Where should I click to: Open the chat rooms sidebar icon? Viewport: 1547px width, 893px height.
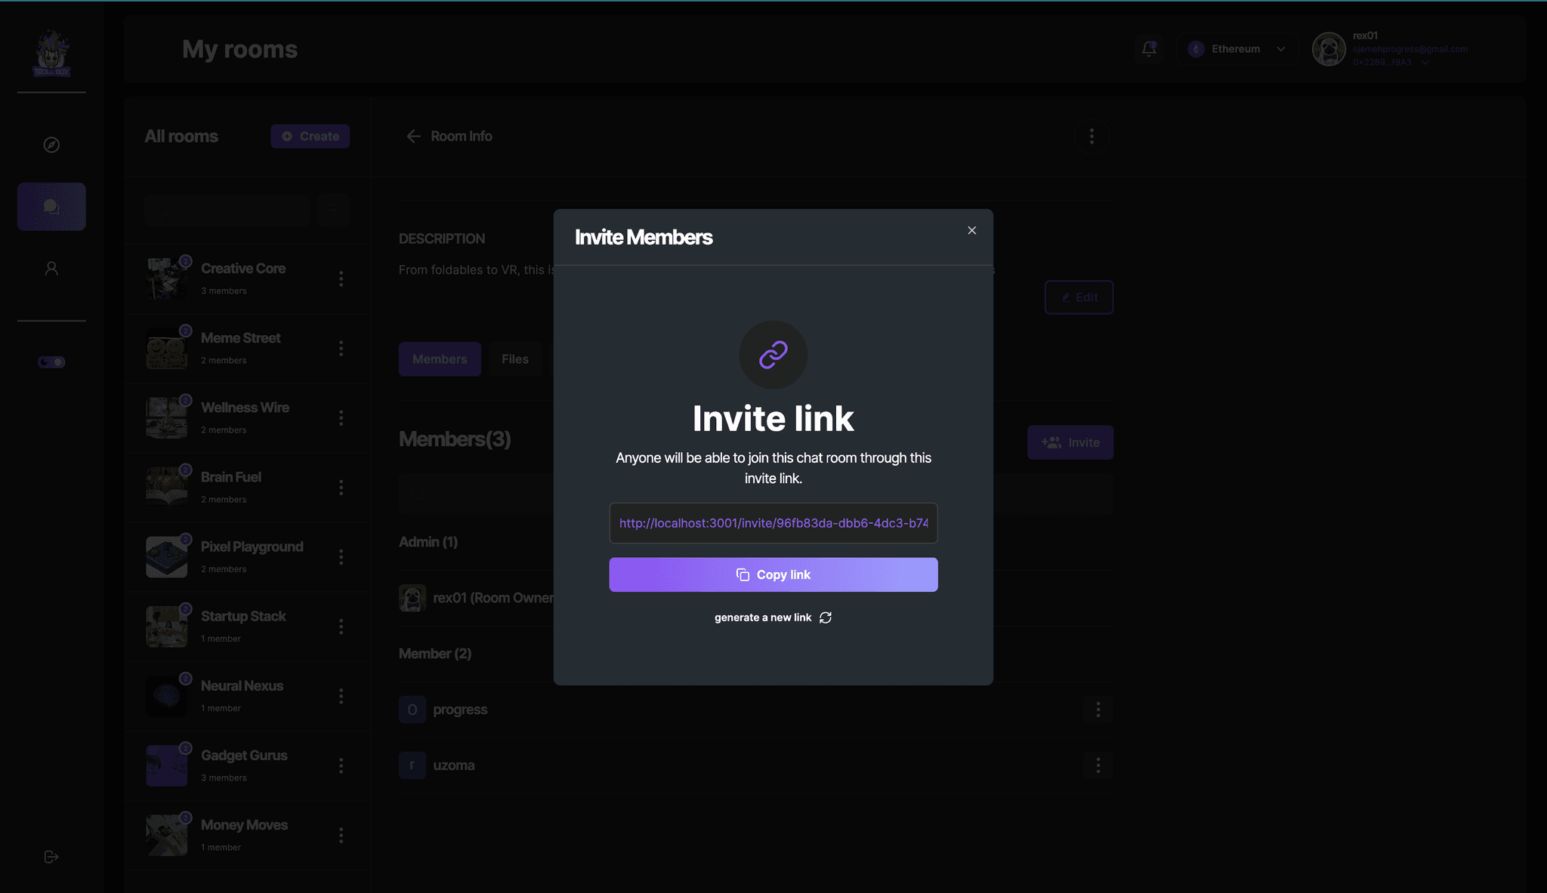pyautogui.click(x=51, y=207)
